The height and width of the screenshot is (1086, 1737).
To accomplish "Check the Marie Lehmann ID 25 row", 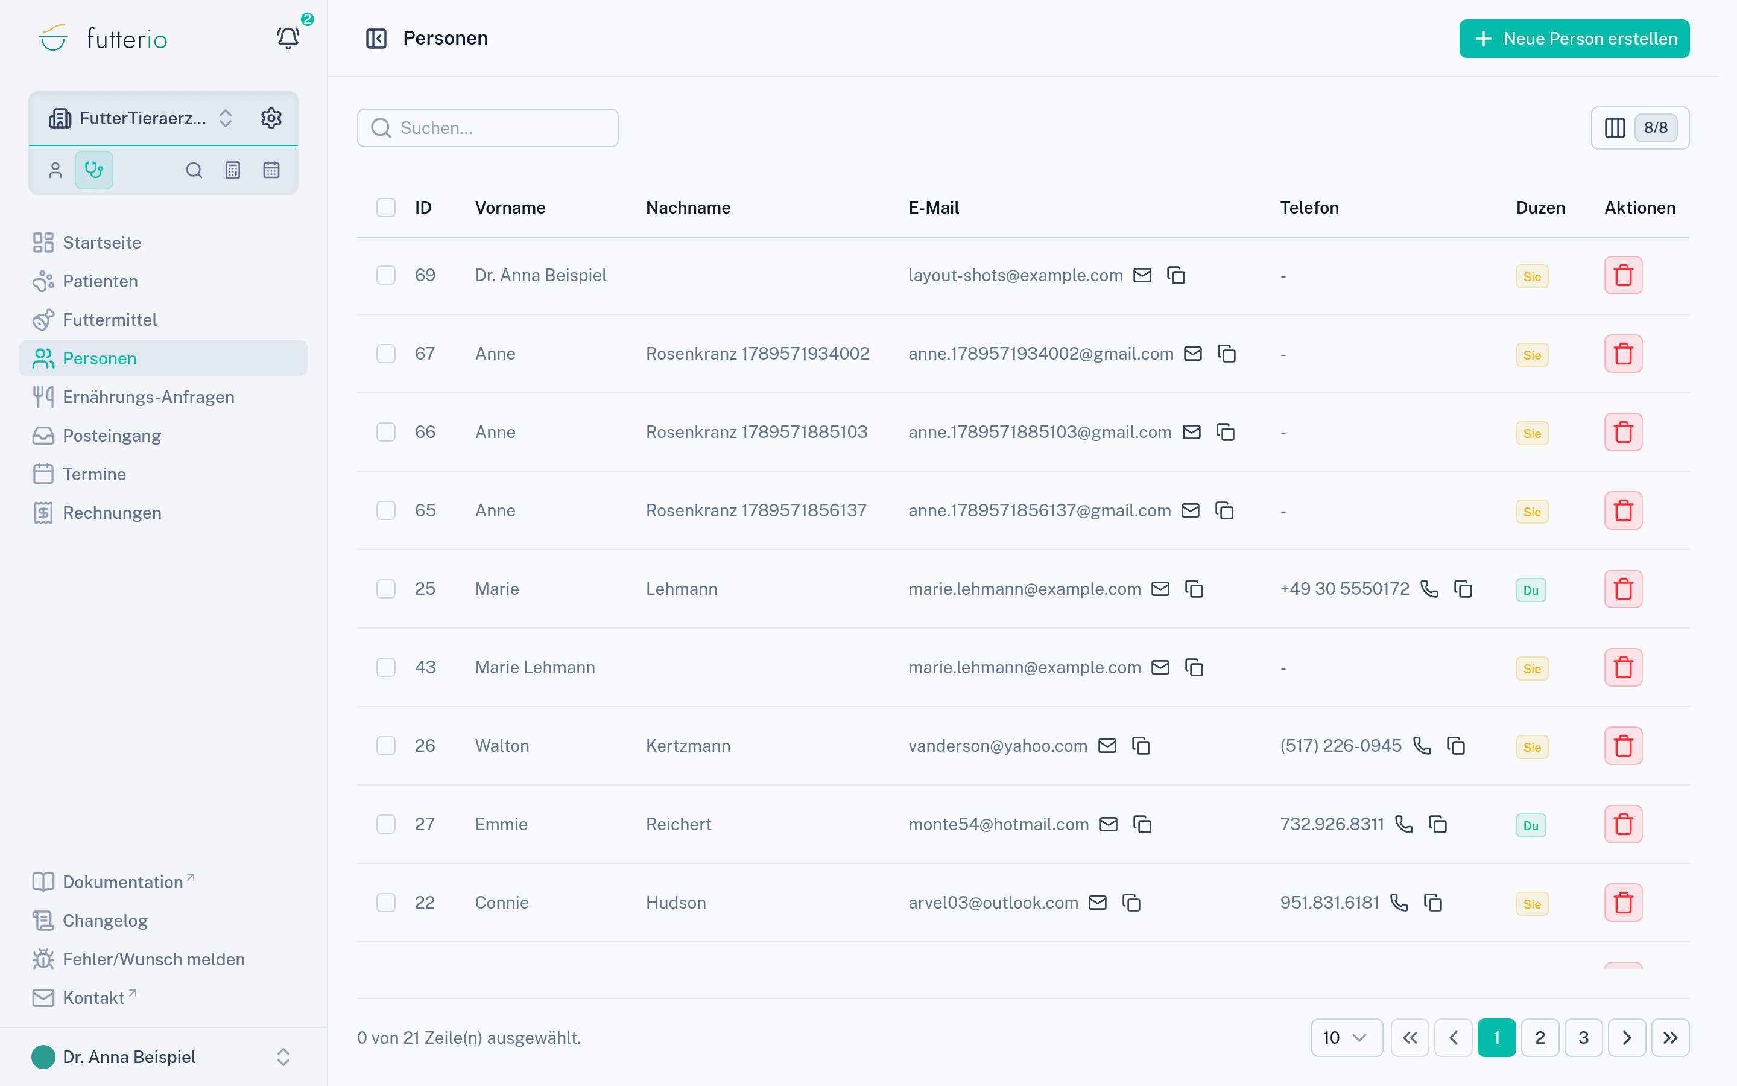I will tap(386, 589).
